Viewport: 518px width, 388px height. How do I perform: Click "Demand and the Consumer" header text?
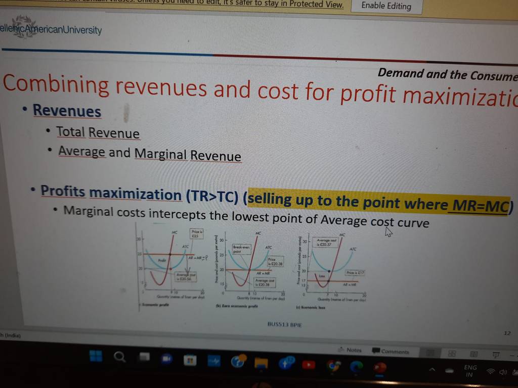coord(447,75)
